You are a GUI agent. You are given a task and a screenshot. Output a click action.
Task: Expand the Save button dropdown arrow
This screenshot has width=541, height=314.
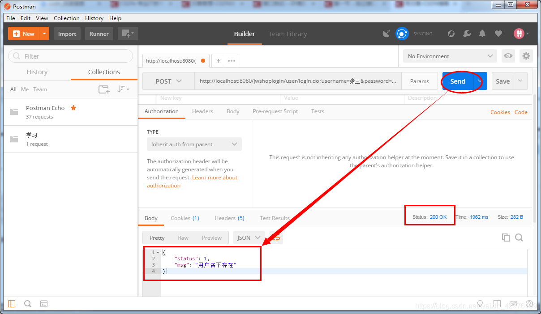click(x=520, y=81)
